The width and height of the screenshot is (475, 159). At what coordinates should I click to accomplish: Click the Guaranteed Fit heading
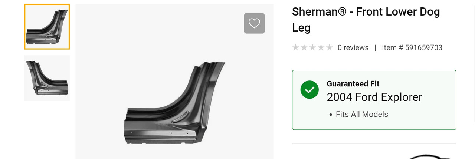[x=353, y=84]
